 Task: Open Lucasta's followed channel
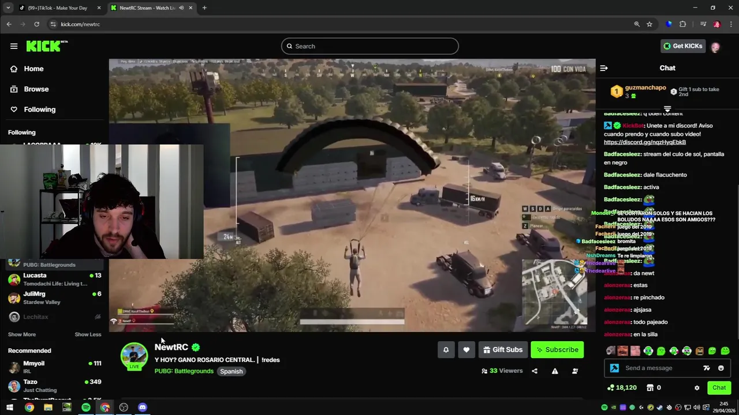[x=55, y=279]
